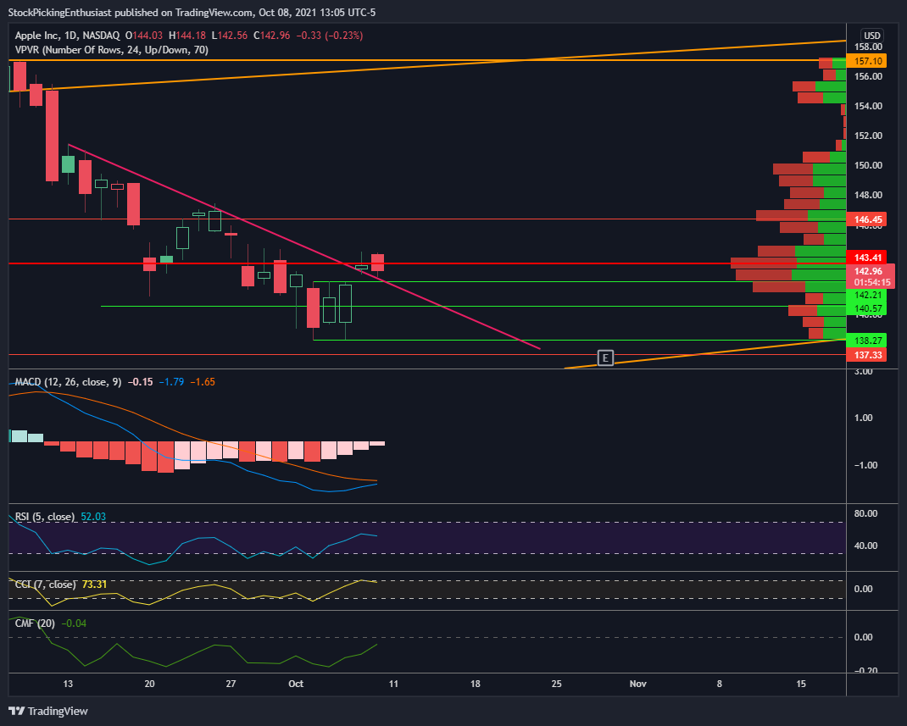Click the RSI (5, close) indicator legend
907x726 pixels.
[x=45, y=517]
